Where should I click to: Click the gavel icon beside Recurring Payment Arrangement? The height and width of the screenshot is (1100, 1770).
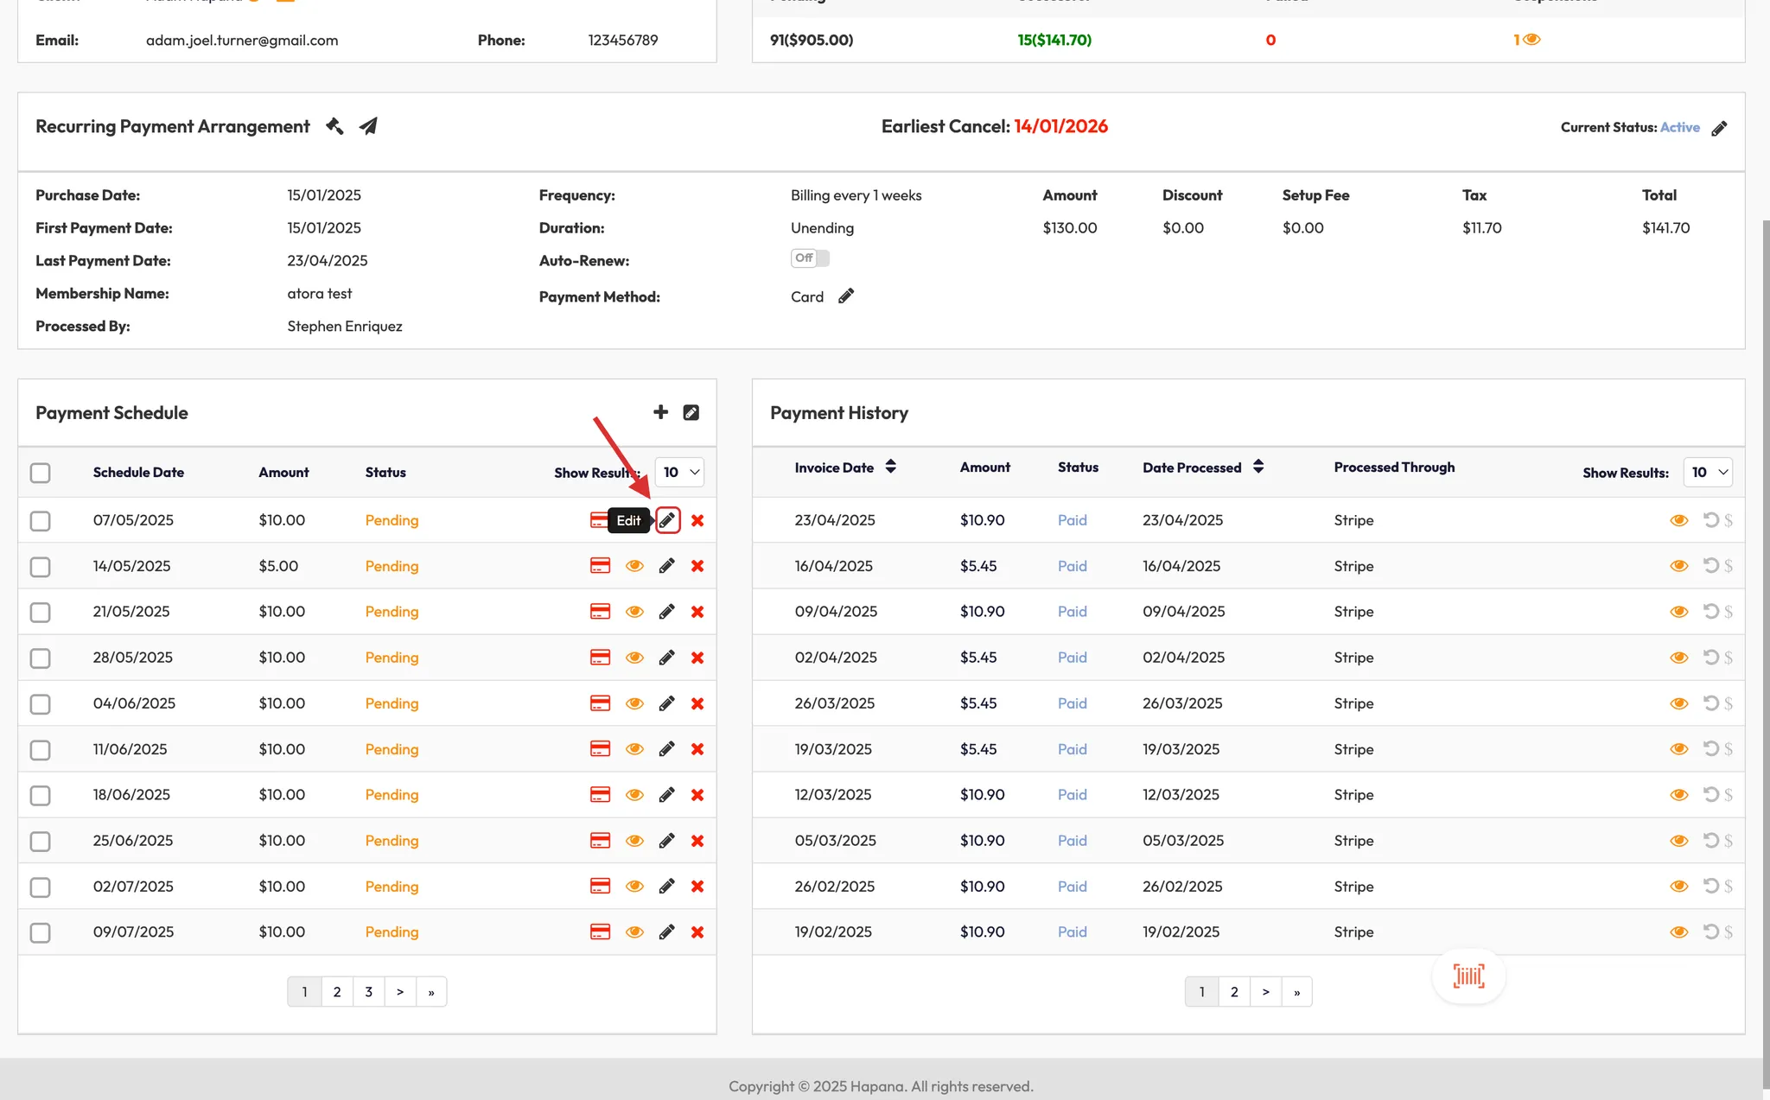[x=334, y=126]
